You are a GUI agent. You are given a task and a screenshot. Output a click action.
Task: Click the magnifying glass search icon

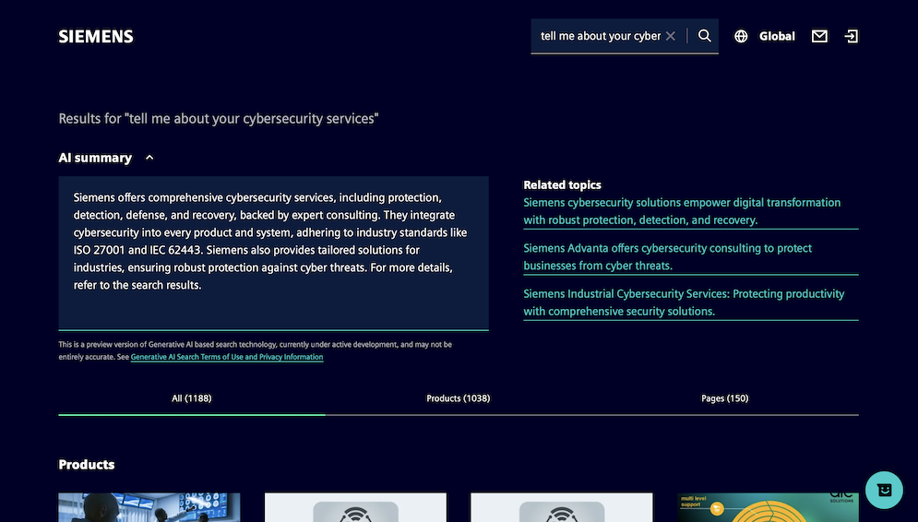[704, 36]
